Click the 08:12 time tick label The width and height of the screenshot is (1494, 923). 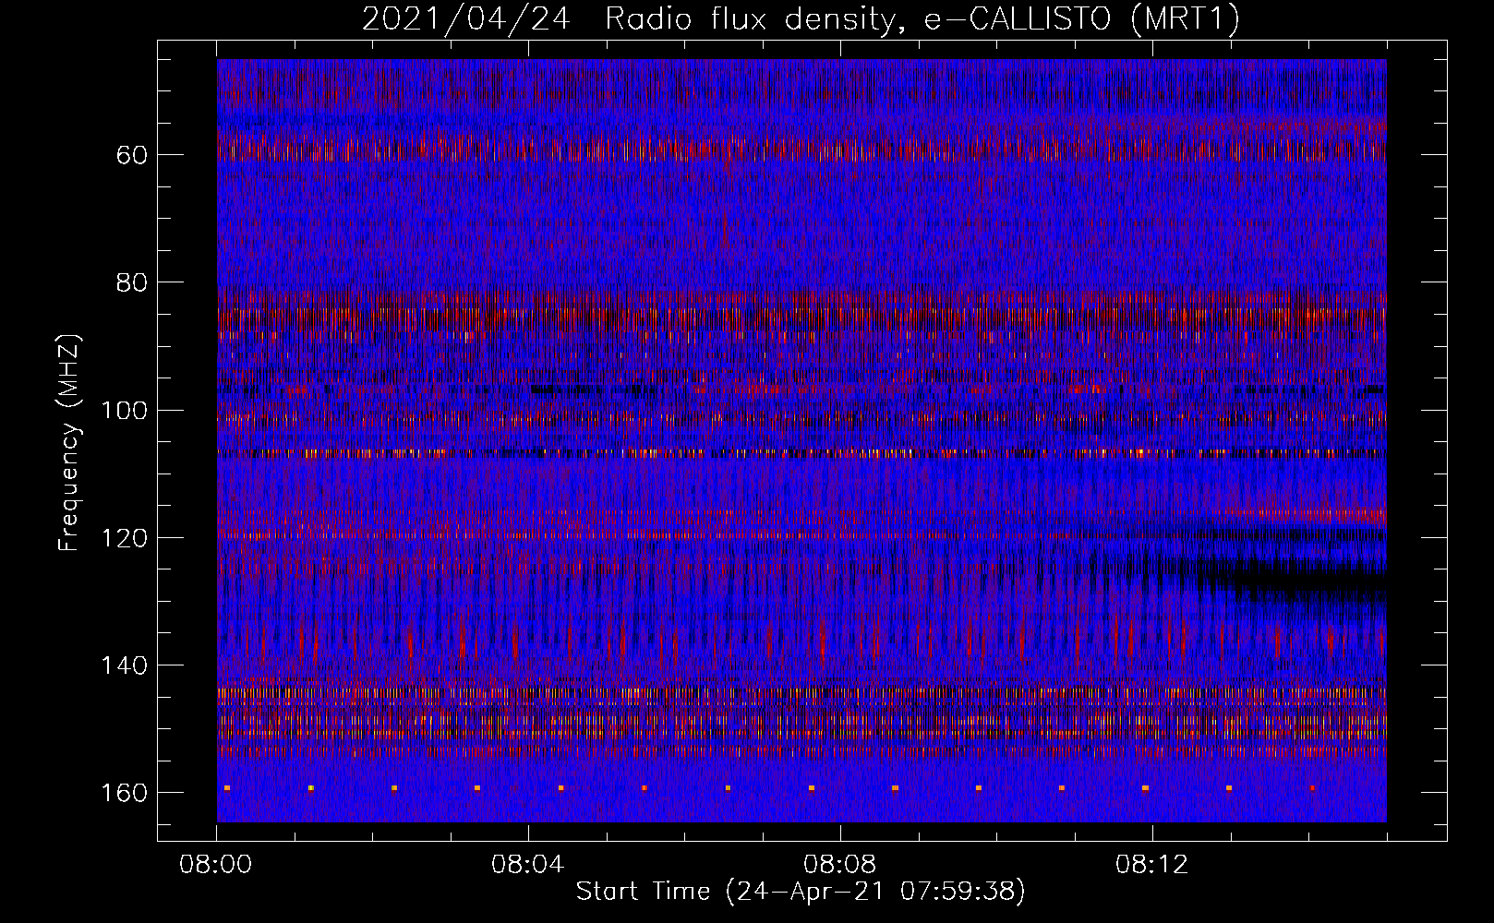(x=1151, y=866)
